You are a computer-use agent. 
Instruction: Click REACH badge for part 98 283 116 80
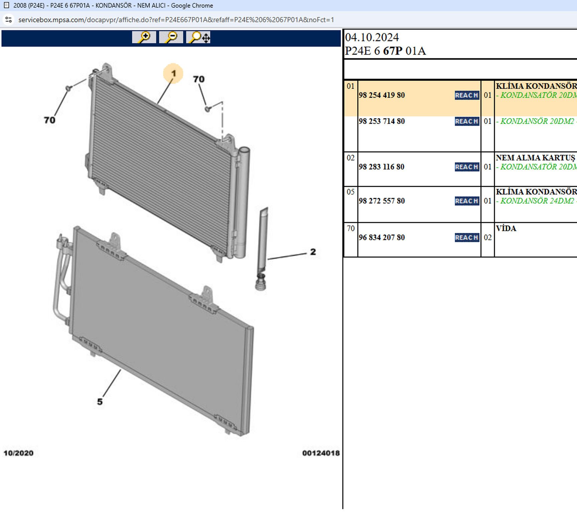pyautogui.click(x=467, y=167)
